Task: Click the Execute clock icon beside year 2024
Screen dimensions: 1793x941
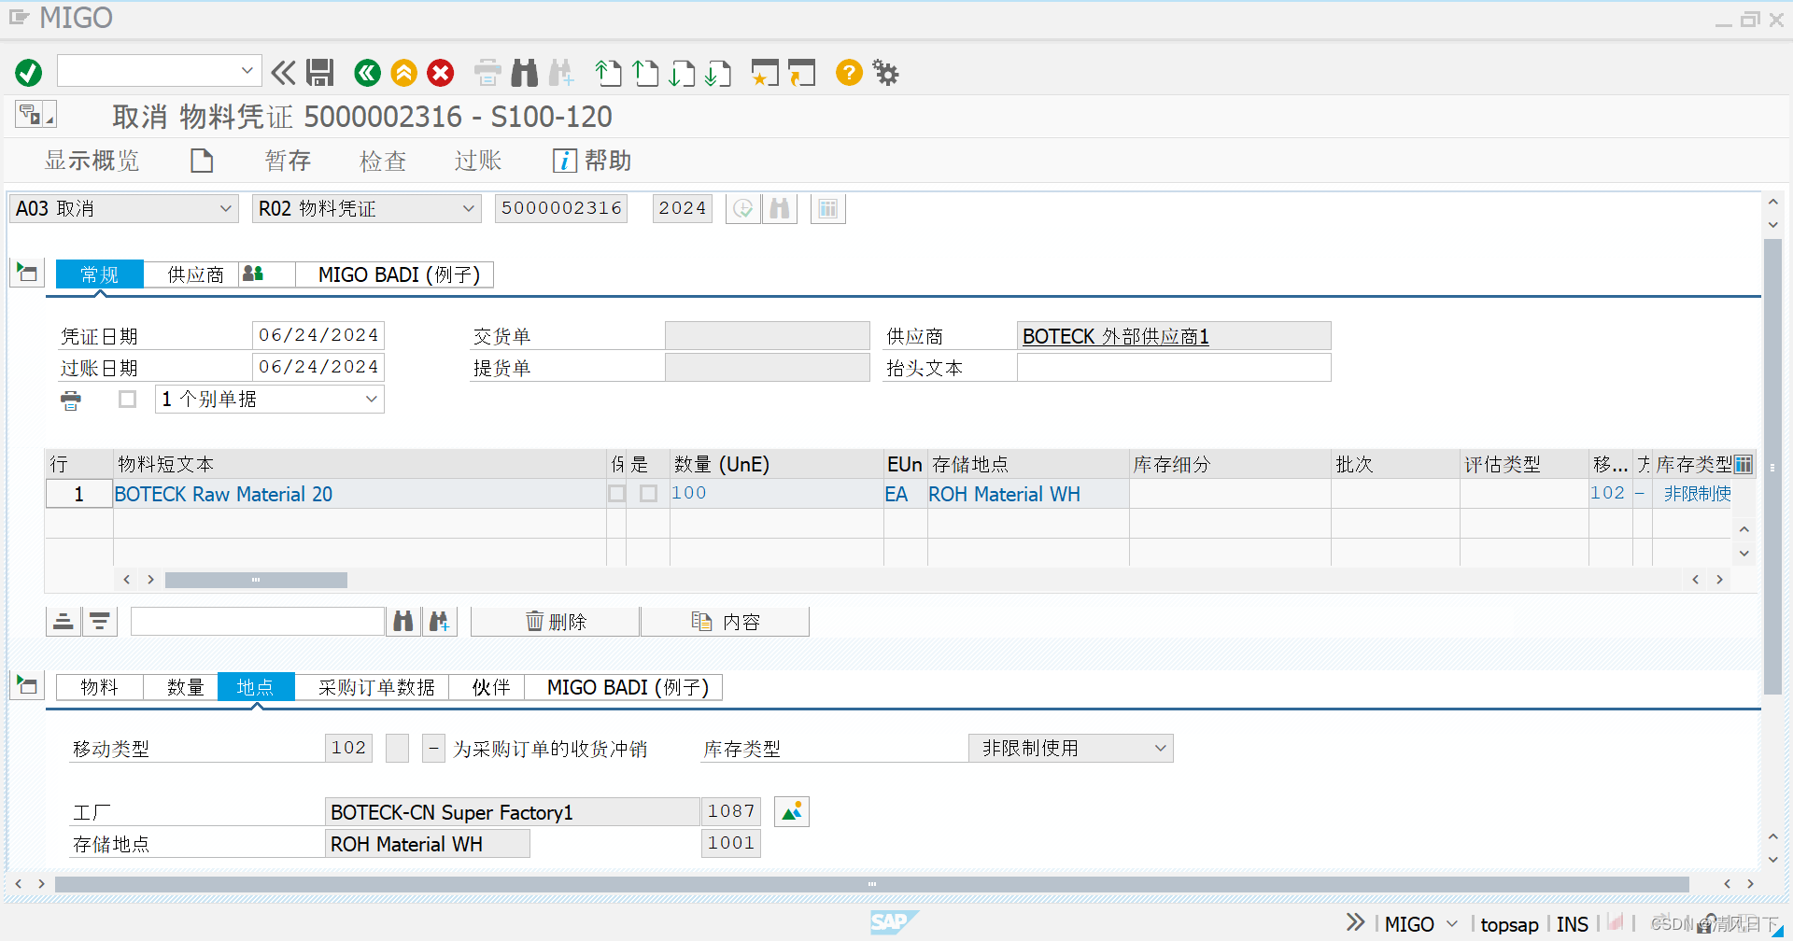Action: click(x=743, y=209)
